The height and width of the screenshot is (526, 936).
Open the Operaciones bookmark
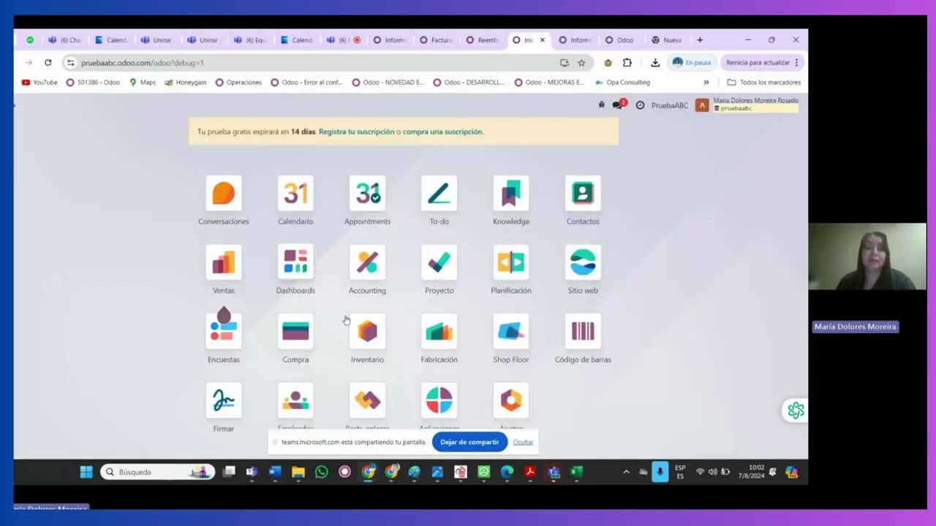[x=238, y=83]
